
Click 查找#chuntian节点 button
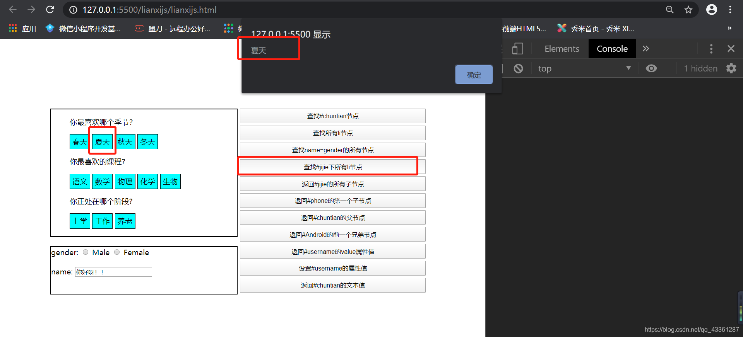332,116
